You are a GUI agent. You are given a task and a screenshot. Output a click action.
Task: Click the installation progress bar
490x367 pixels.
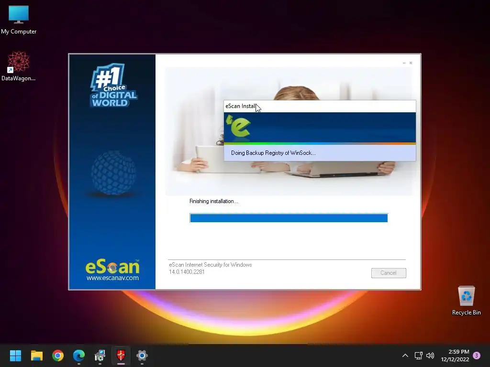pyautogui.click(x=289, y=218)
